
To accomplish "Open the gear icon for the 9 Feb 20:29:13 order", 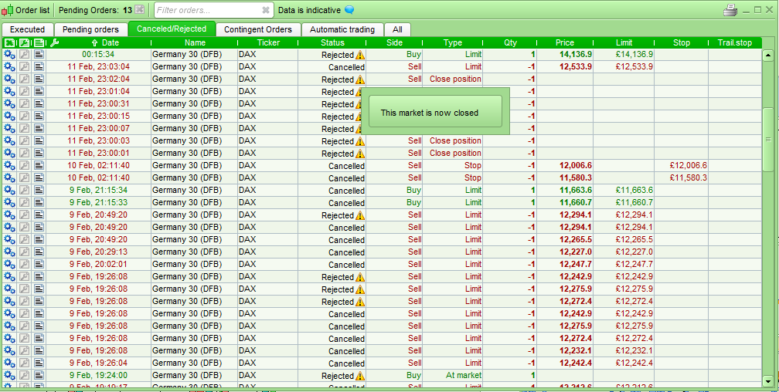I will (9, 252).
